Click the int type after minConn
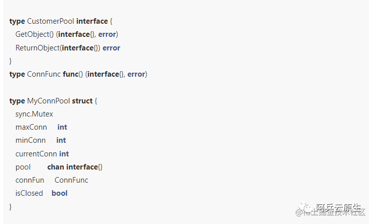Screen dimensions: 373x224 click(x=61, y=140)
